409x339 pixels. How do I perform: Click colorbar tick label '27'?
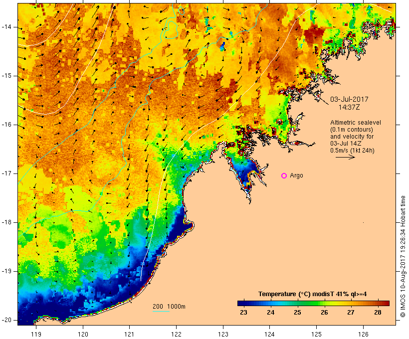pos(351,313)
